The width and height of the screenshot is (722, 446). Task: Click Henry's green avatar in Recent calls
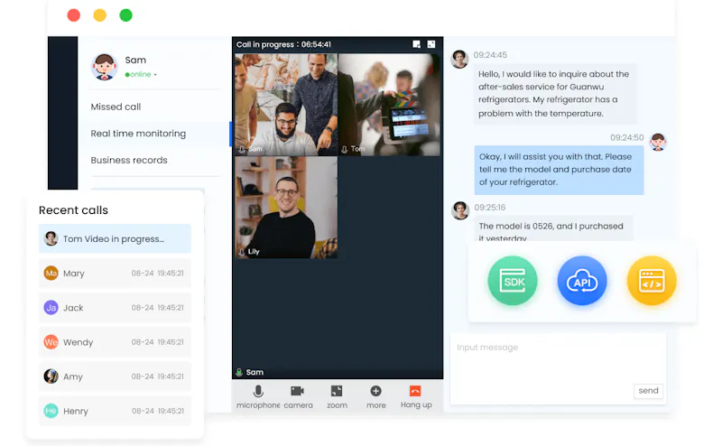coord(51,411)
